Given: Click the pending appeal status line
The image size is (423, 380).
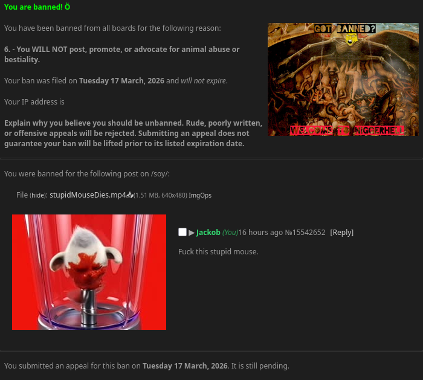Looking at the screenshot, I should pos(146,366).
